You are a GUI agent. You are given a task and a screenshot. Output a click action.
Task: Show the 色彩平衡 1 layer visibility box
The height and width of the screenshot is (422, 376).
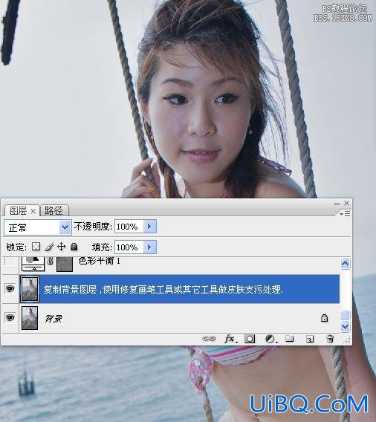(x=10, y=262)
